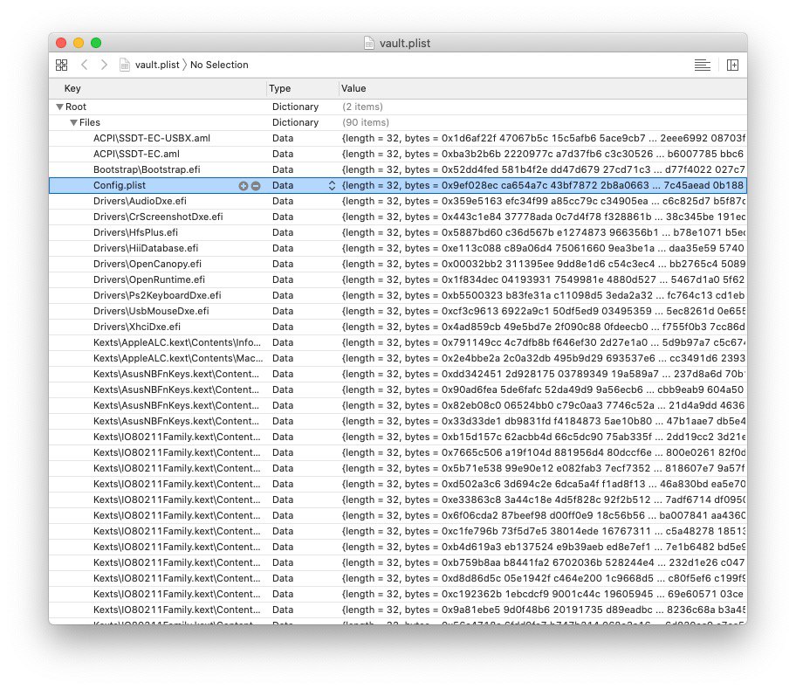Close the vault.plist window
The image size is (796, 689).
(61, 43)
